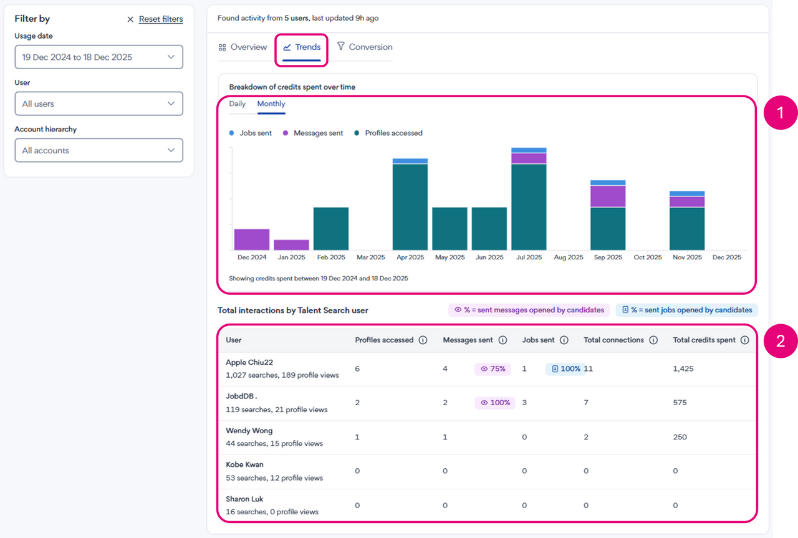Click info icon next to Total connections

653,340
